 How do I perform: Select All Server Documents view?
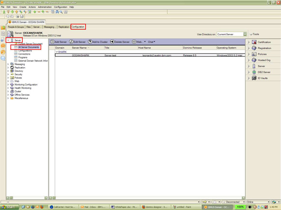point(29,47)
